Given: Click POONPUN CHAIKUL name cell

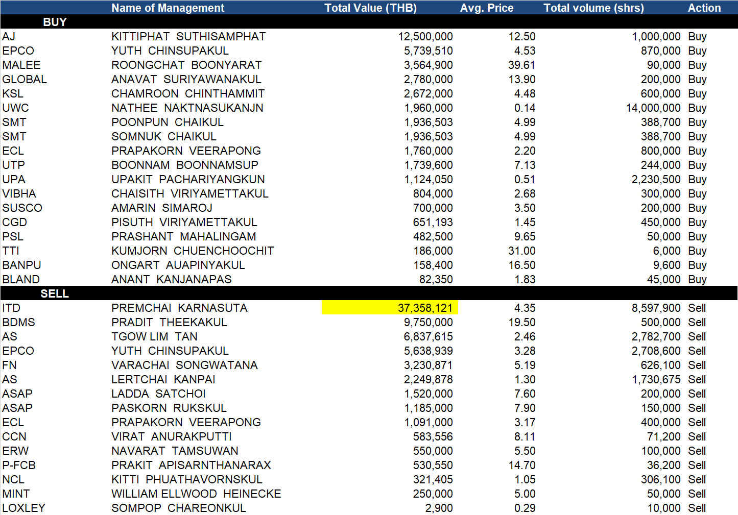Looking at the screenshot, I should 168,122.
